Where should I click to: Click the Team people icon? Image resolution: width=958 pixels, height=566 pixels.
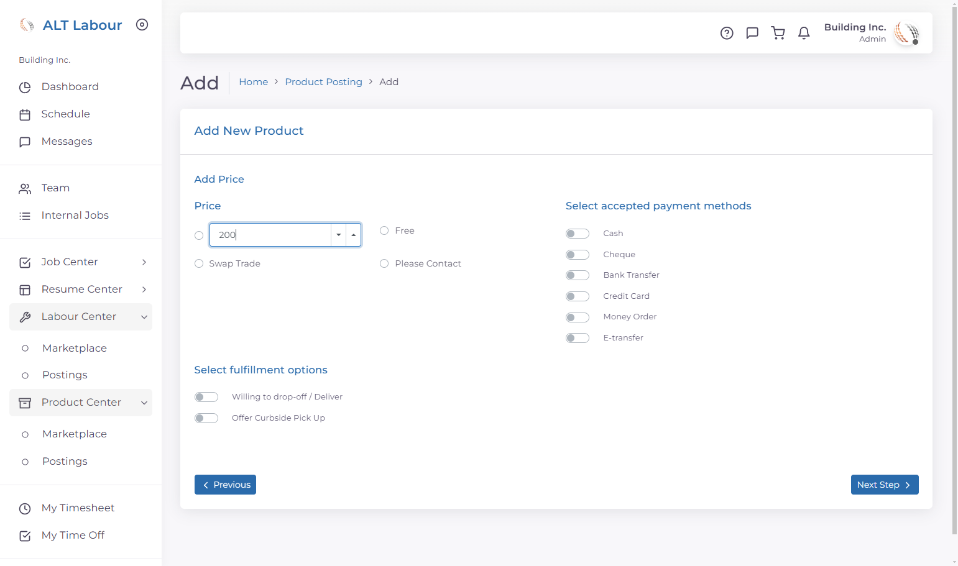(x=25, y=189)
